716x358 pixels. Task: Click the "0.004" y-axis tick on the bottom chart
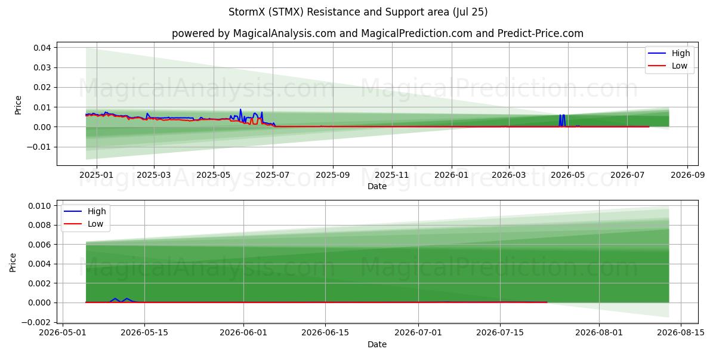[41, 264]
